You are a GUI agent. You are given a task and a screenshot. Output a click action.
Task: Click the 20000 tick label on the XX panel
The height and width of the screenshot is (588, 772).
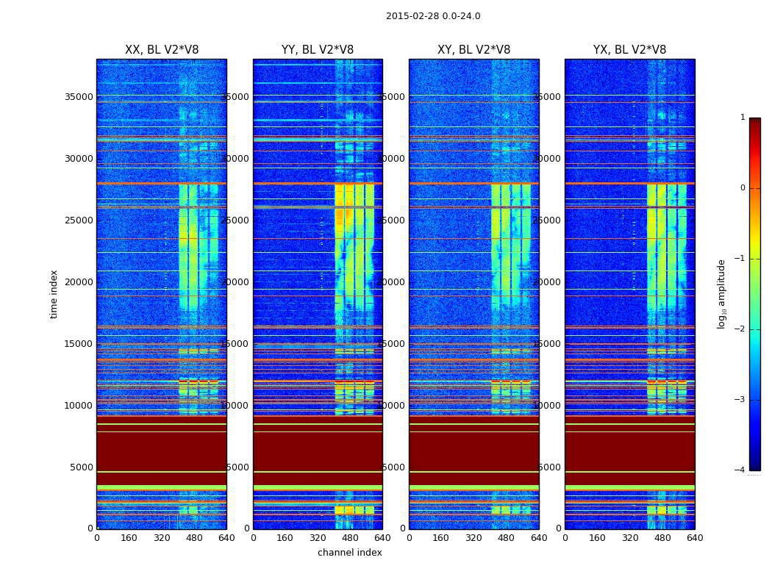click(x=79, y=282)
